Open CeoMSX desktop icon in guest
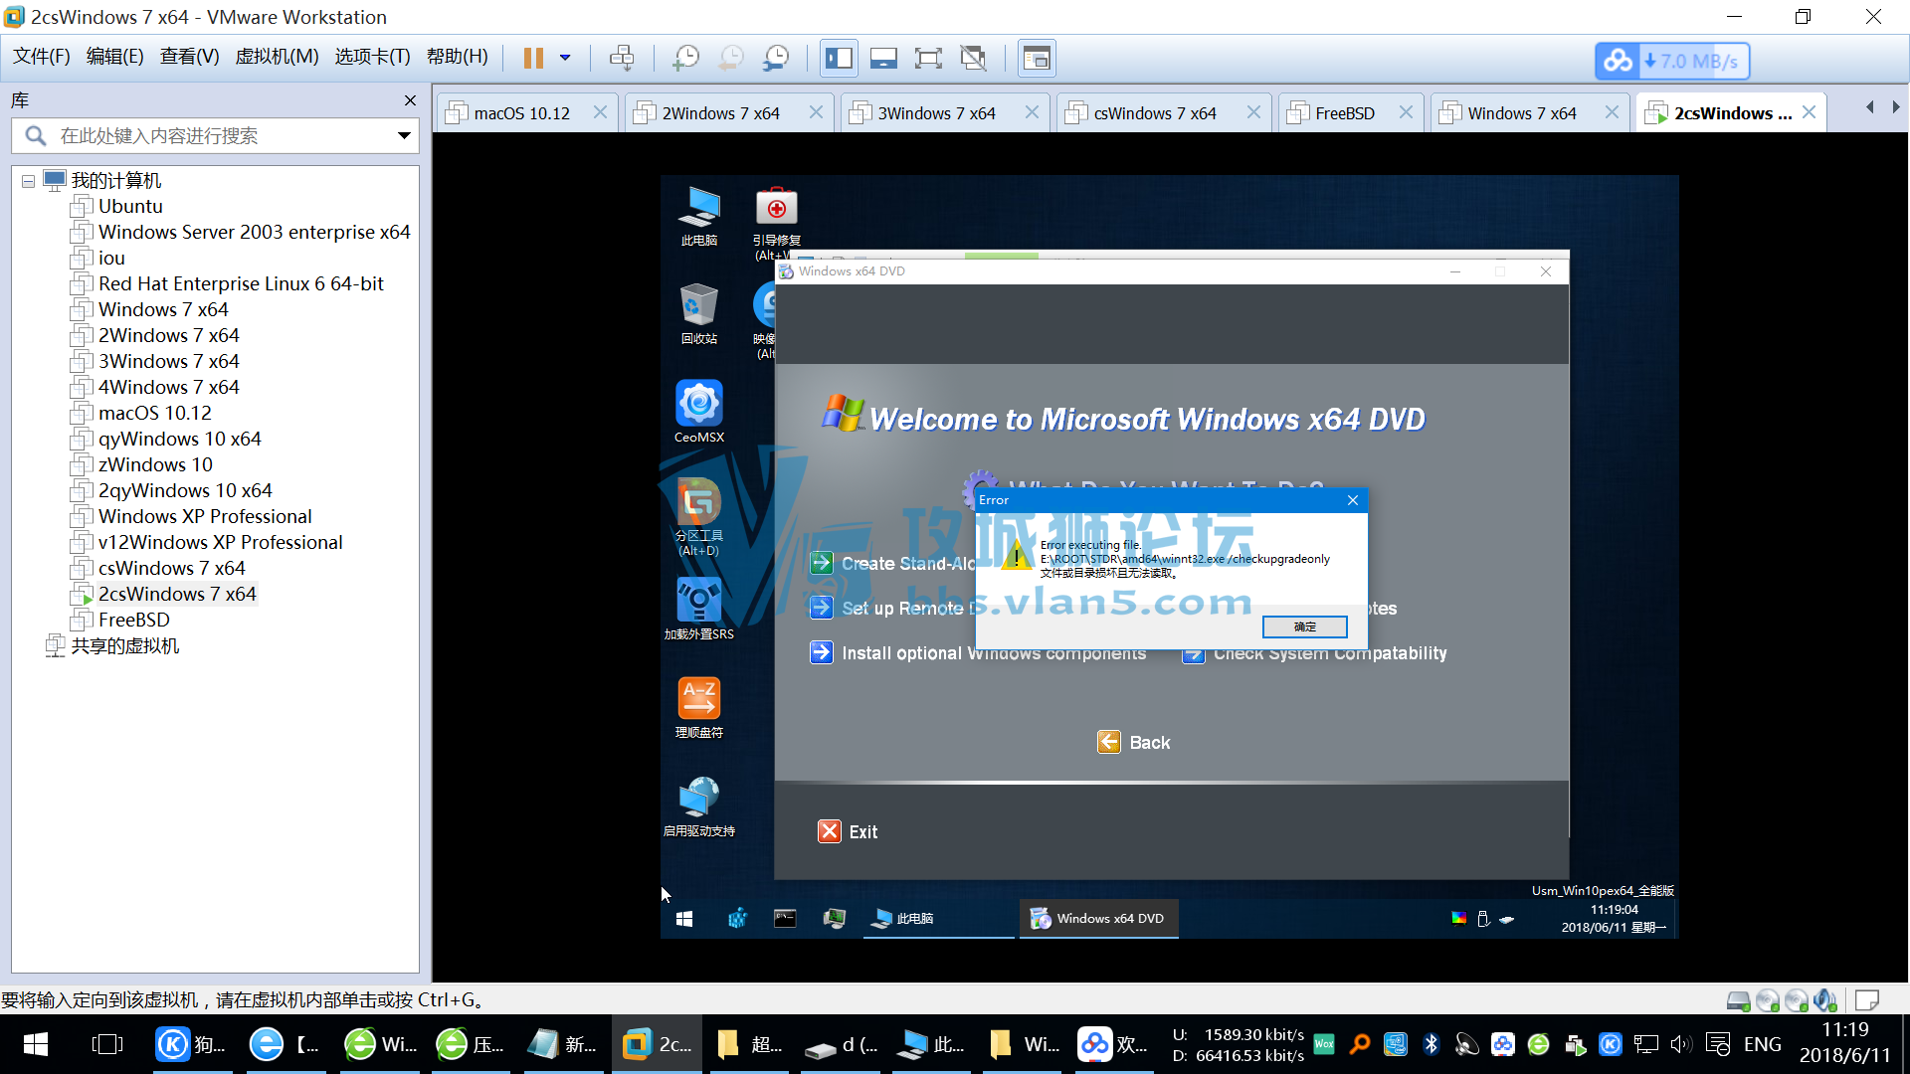Image resolution: width=1910 pixels, height=1074 pixels. point(699,412)
